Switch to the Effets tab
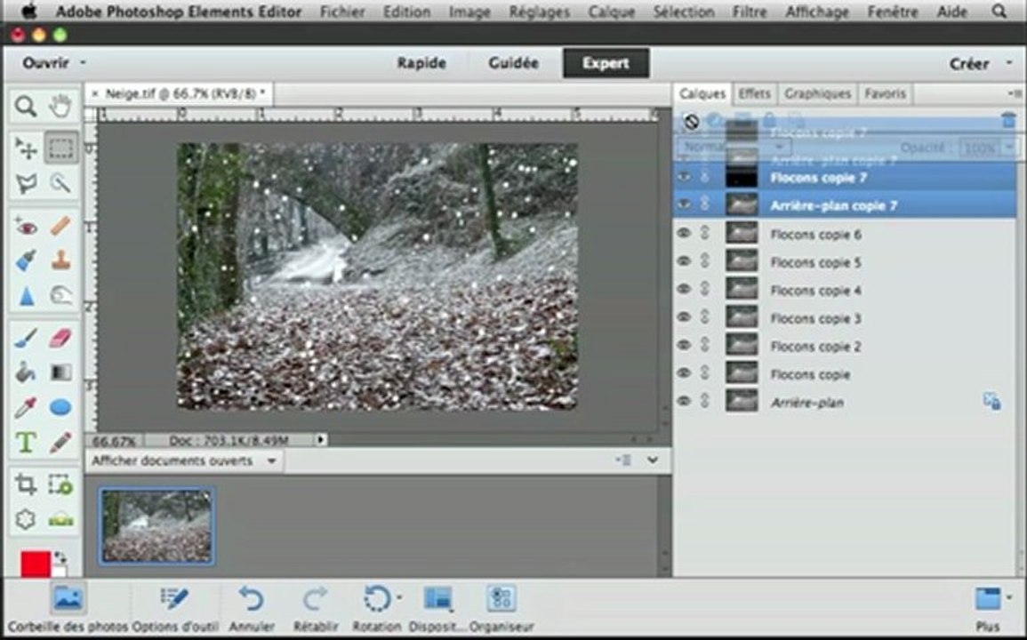The image size is (1027, 640). click(x=754, y=93)
